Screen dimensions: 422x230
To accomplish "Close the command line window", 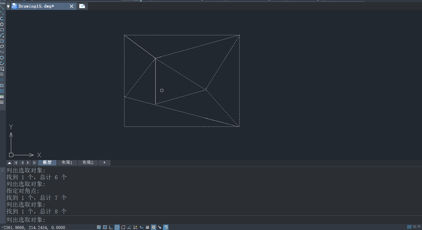I will click(x=3, y=170).
